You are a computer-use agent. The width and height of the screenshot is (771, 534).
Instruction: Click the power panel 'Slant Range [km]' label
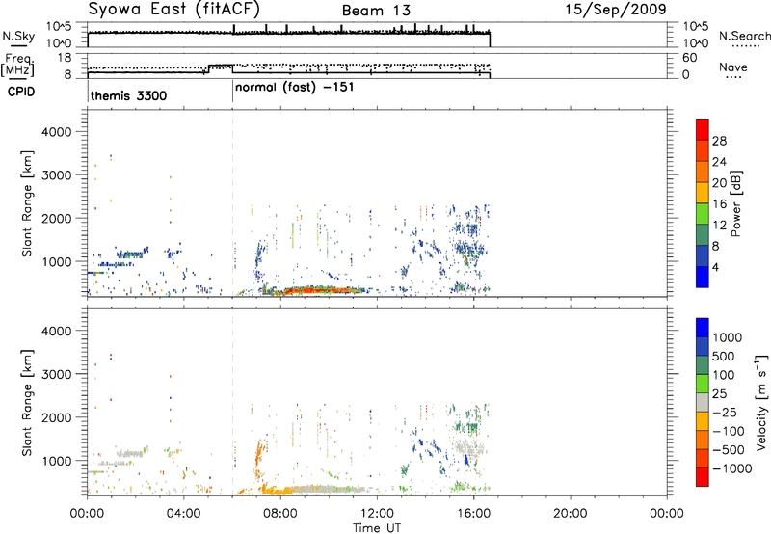[27, 203]
